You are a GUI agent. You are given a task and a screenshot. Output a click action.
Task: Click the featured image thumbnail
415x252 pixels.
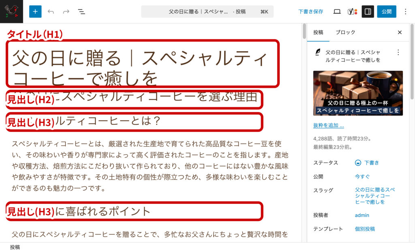tap(358, 93)
